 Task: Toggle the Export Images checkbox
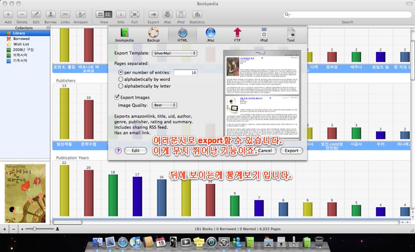pyautogui.click(x=117, y=97)
